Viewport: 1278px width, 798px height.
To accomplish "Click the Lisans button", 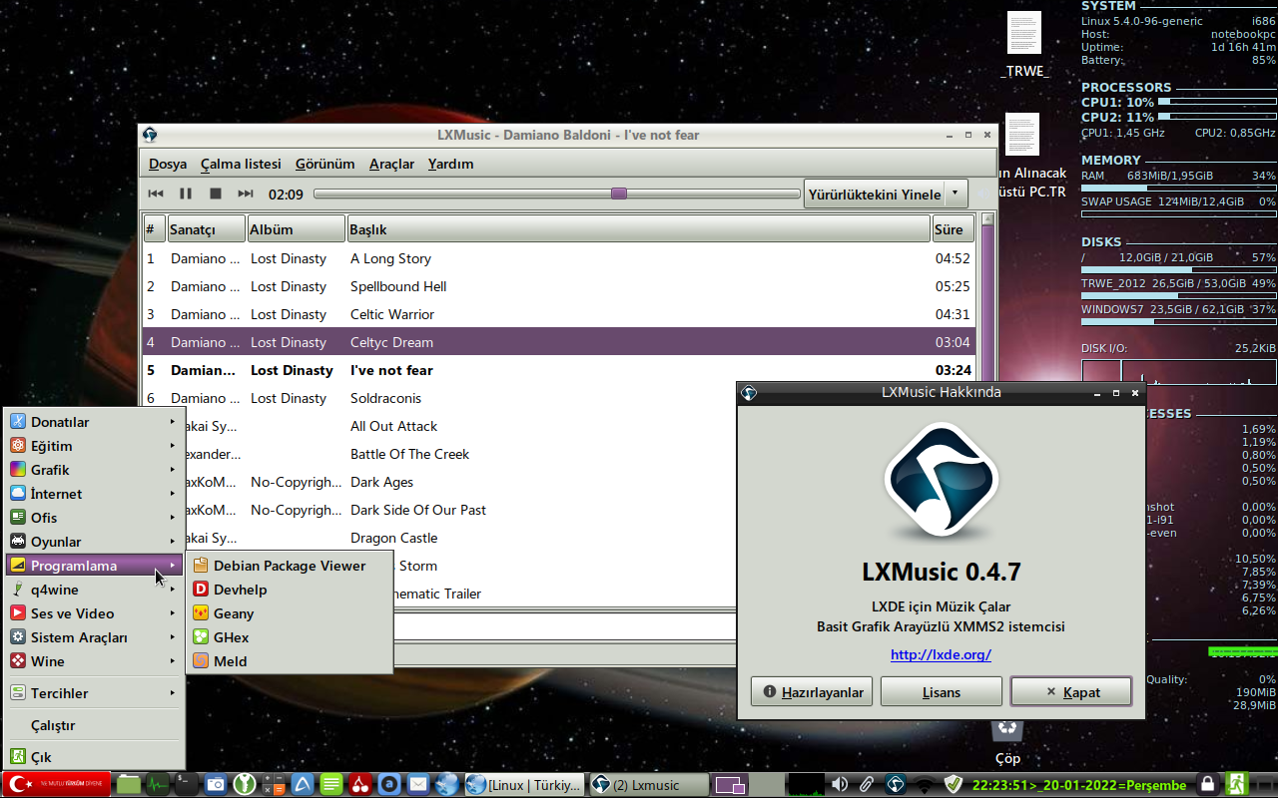I will (942, 691).
